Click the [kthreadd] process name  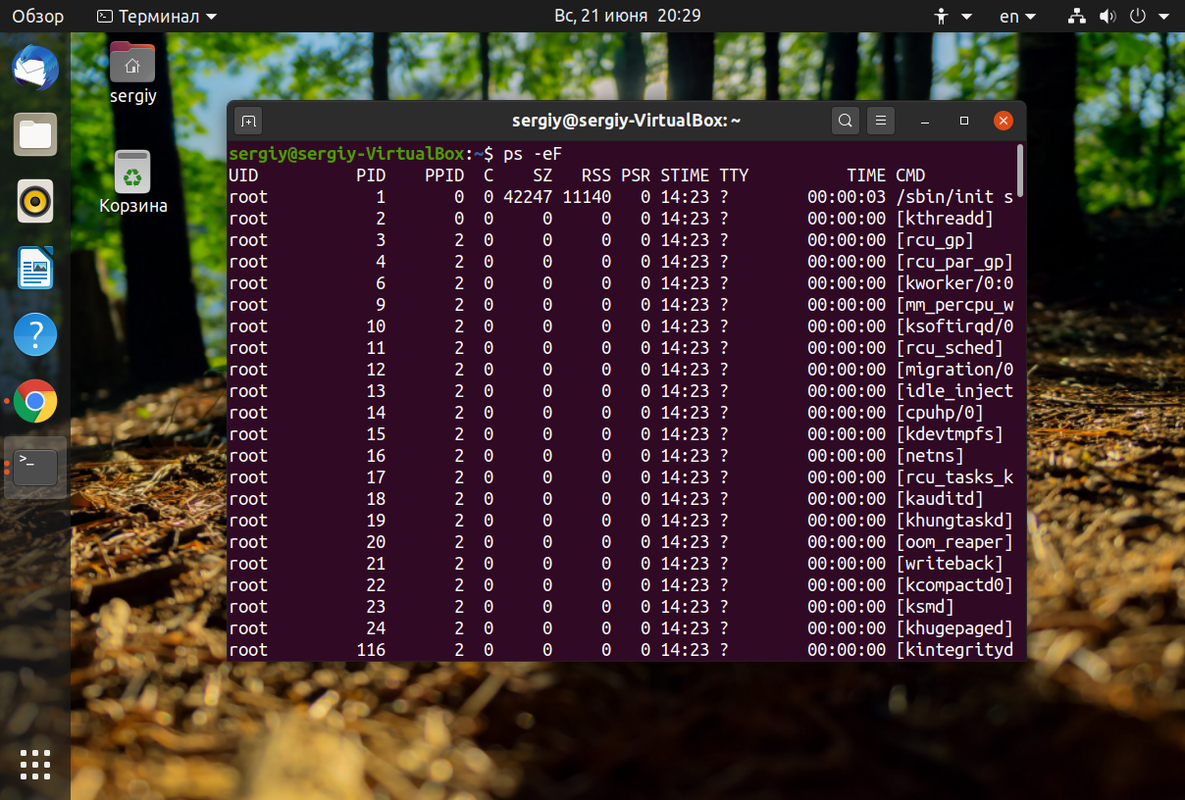(x=945, y=219)
